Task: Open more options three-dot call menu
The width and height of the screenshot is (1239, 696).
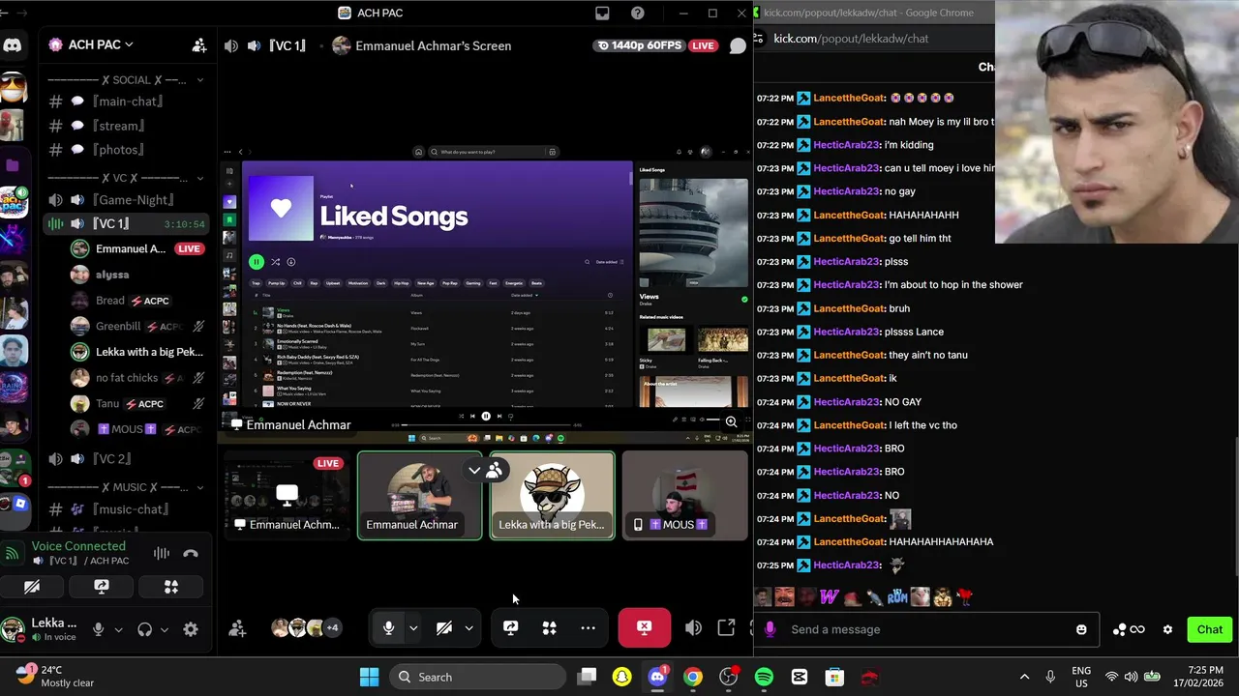Action: pyautogui.click(x=588, y=628)
